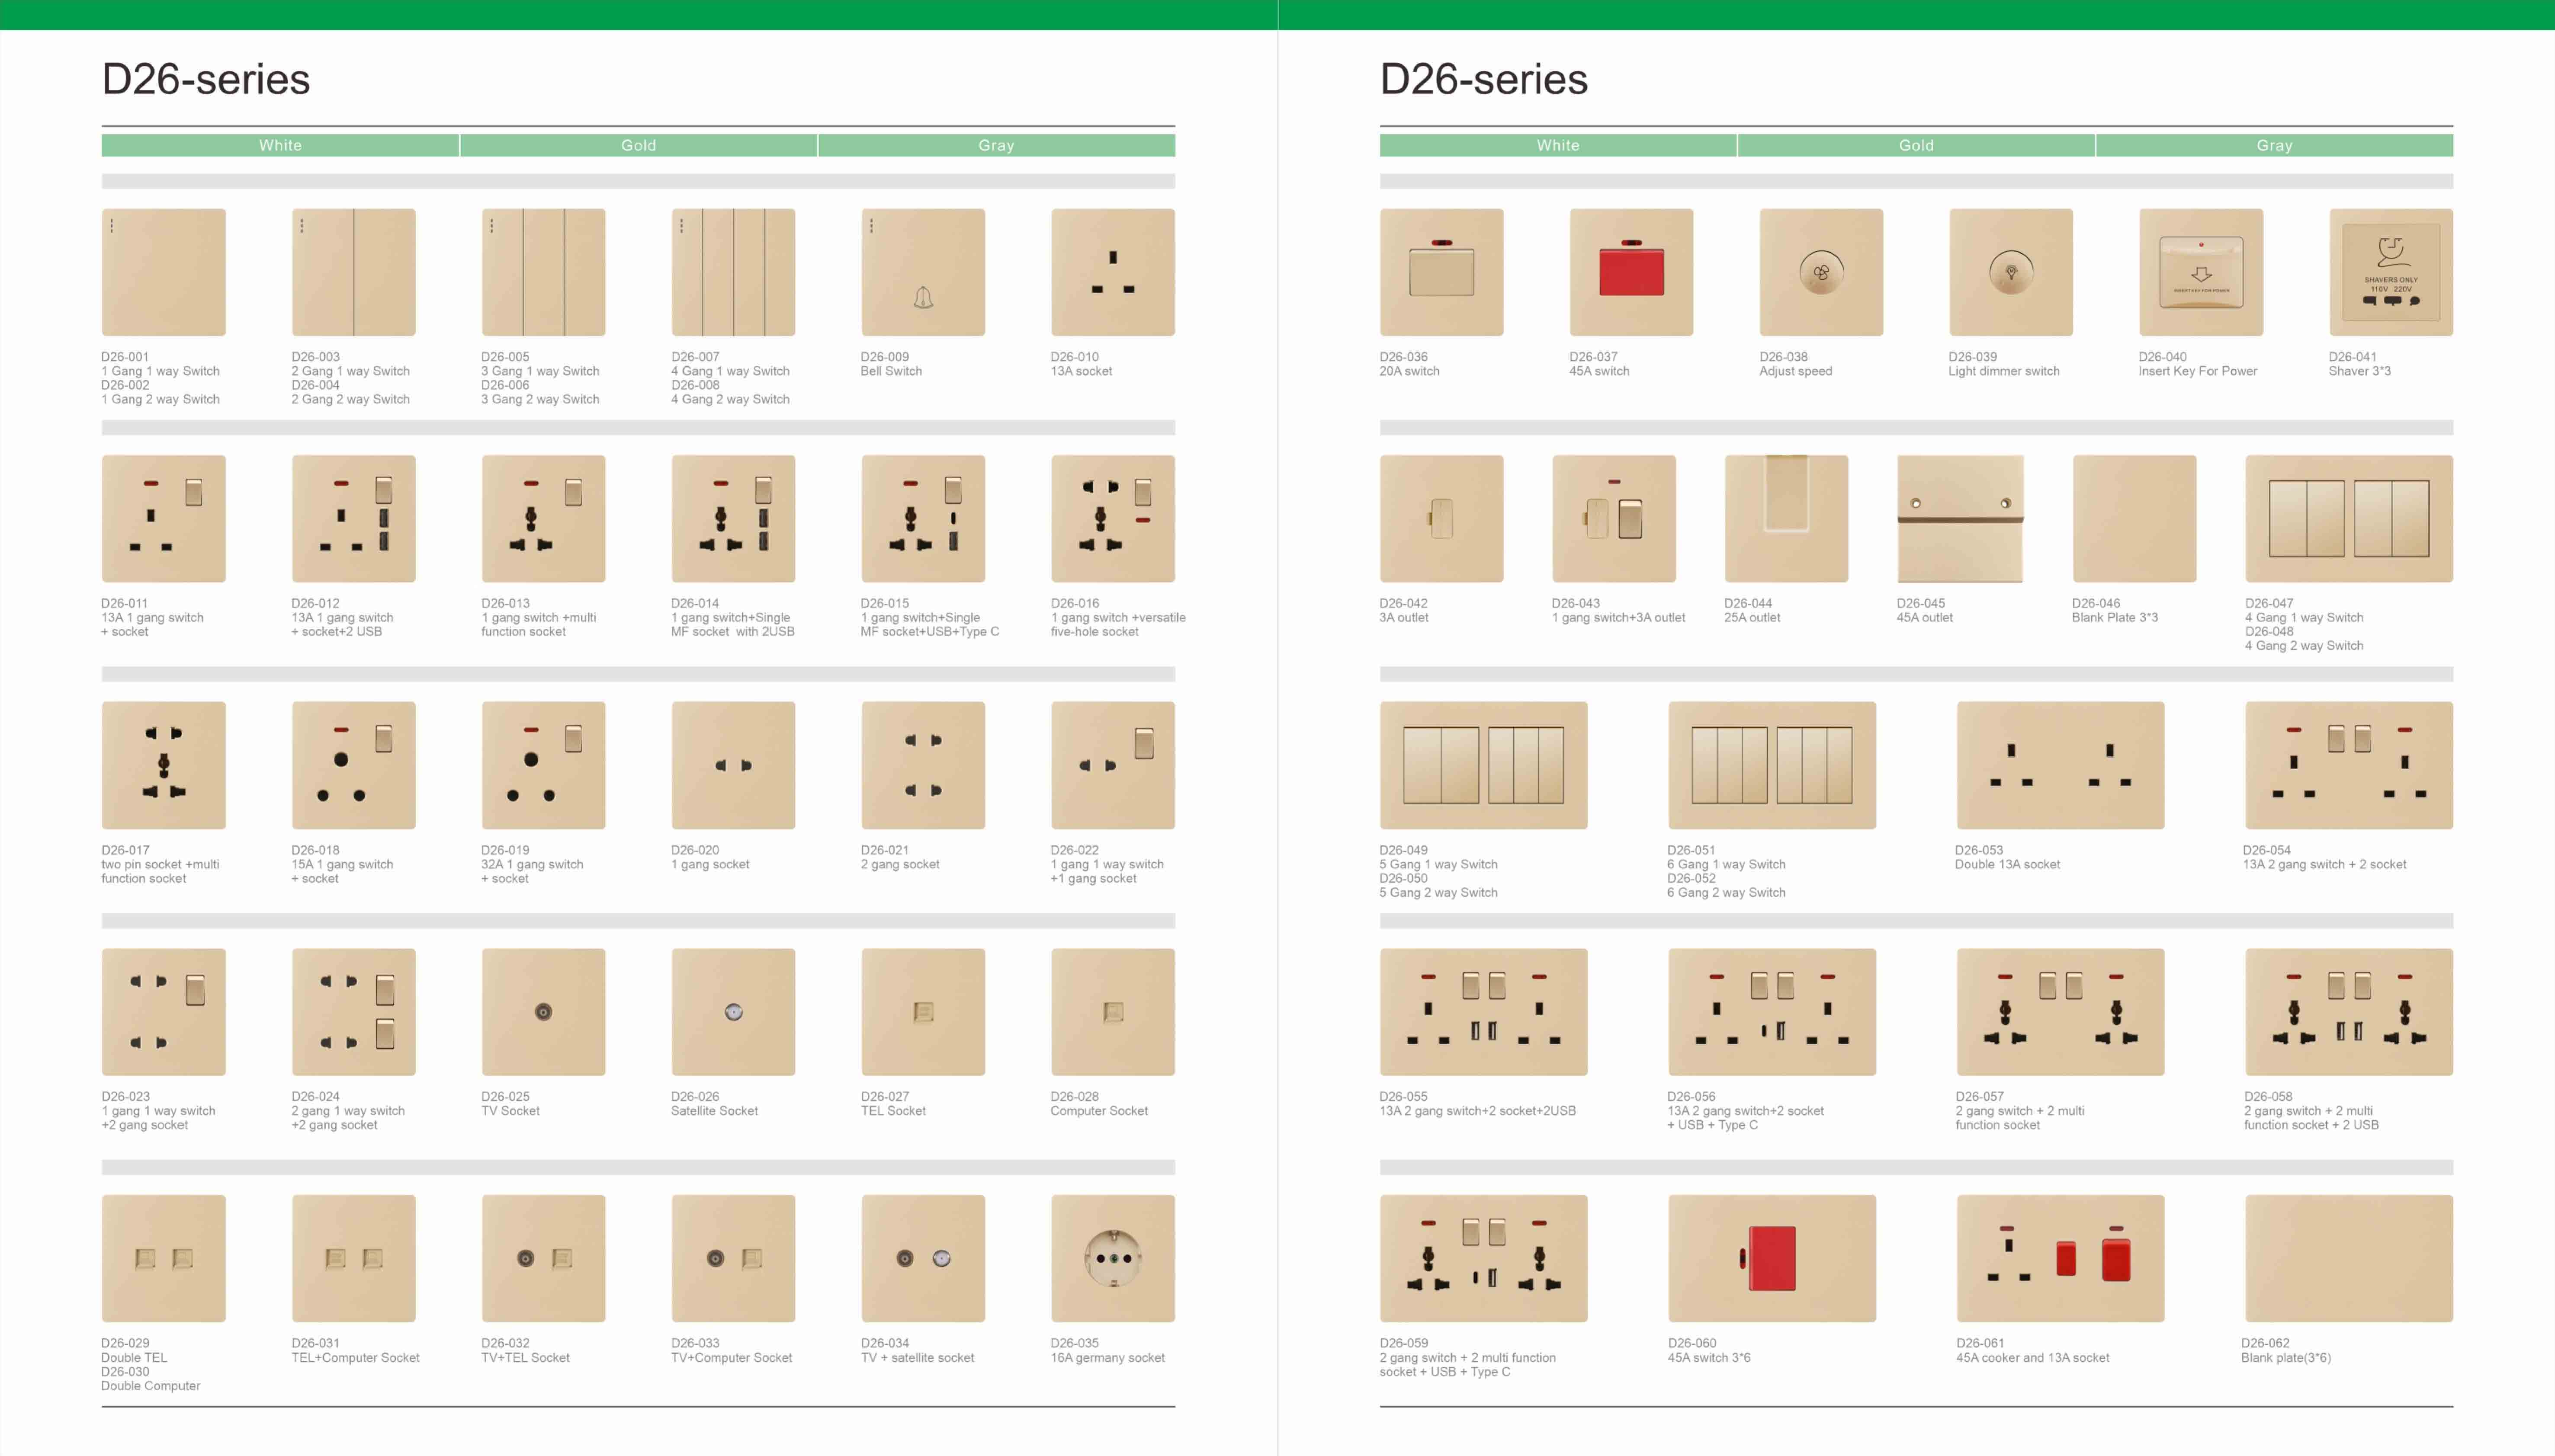Click the D26-009 Bell Switch image
This screenshot has height=1456, width=2555.
pyautogui.click(x=923, y=272)
